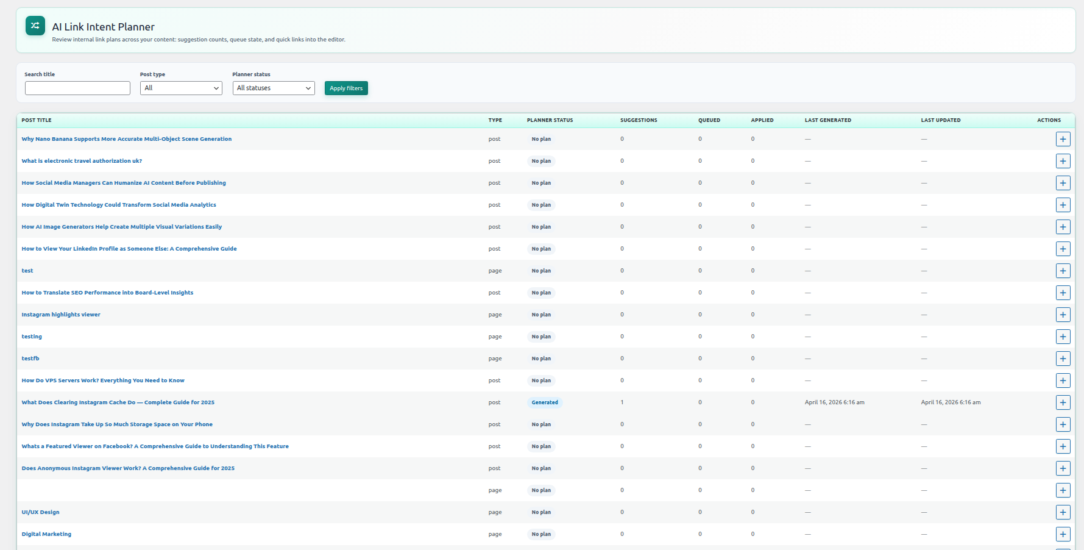Click plus icon for Translate SEO Performance row

tap(1063, 293)
